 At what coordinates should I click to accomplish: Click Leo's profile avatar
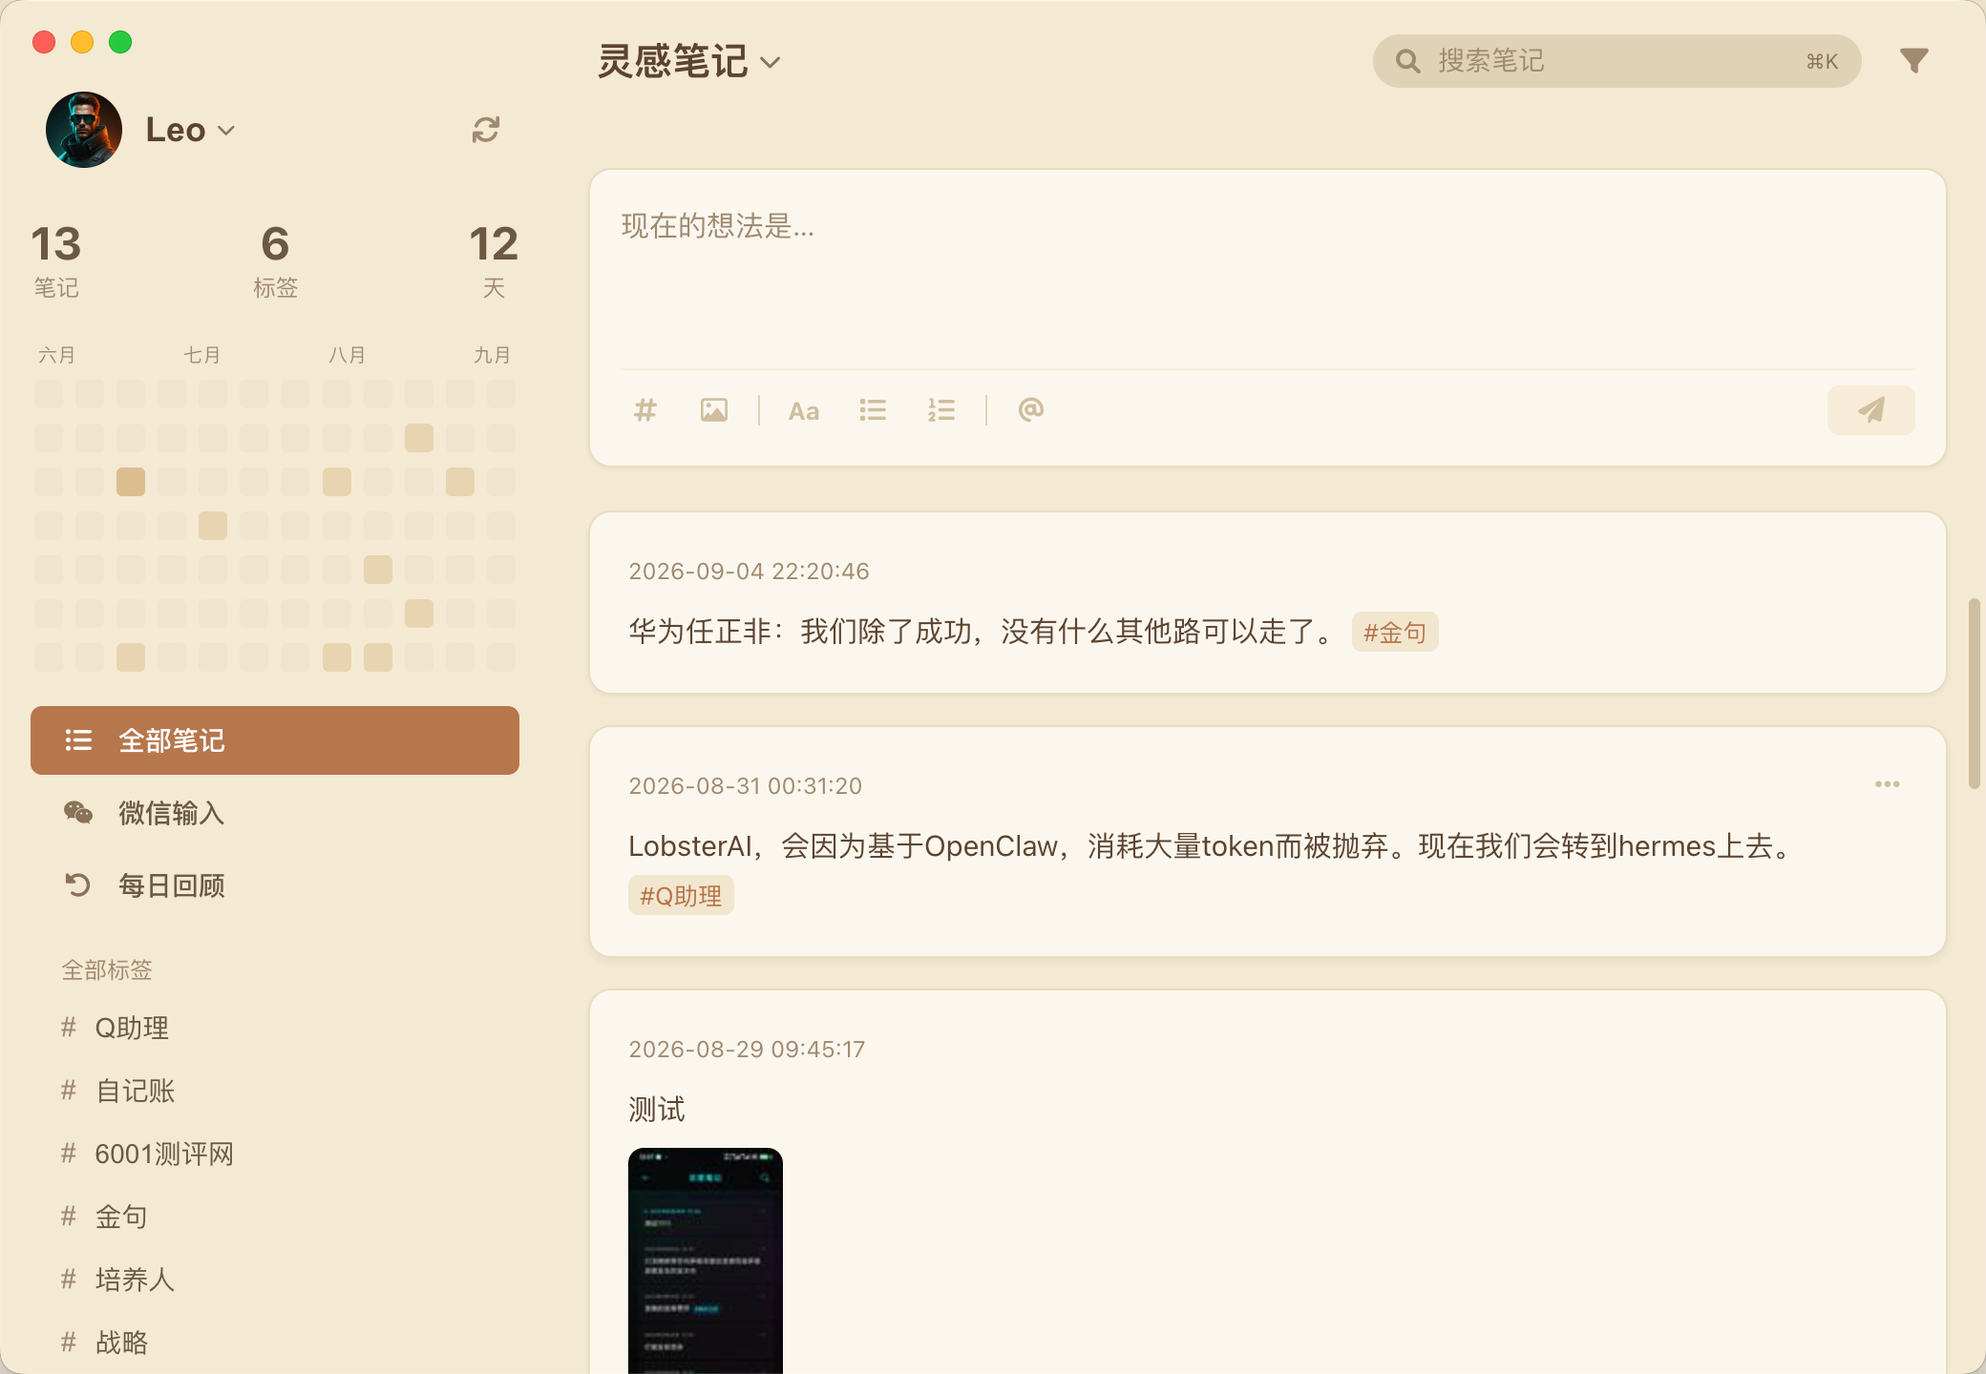pos(84,130)
